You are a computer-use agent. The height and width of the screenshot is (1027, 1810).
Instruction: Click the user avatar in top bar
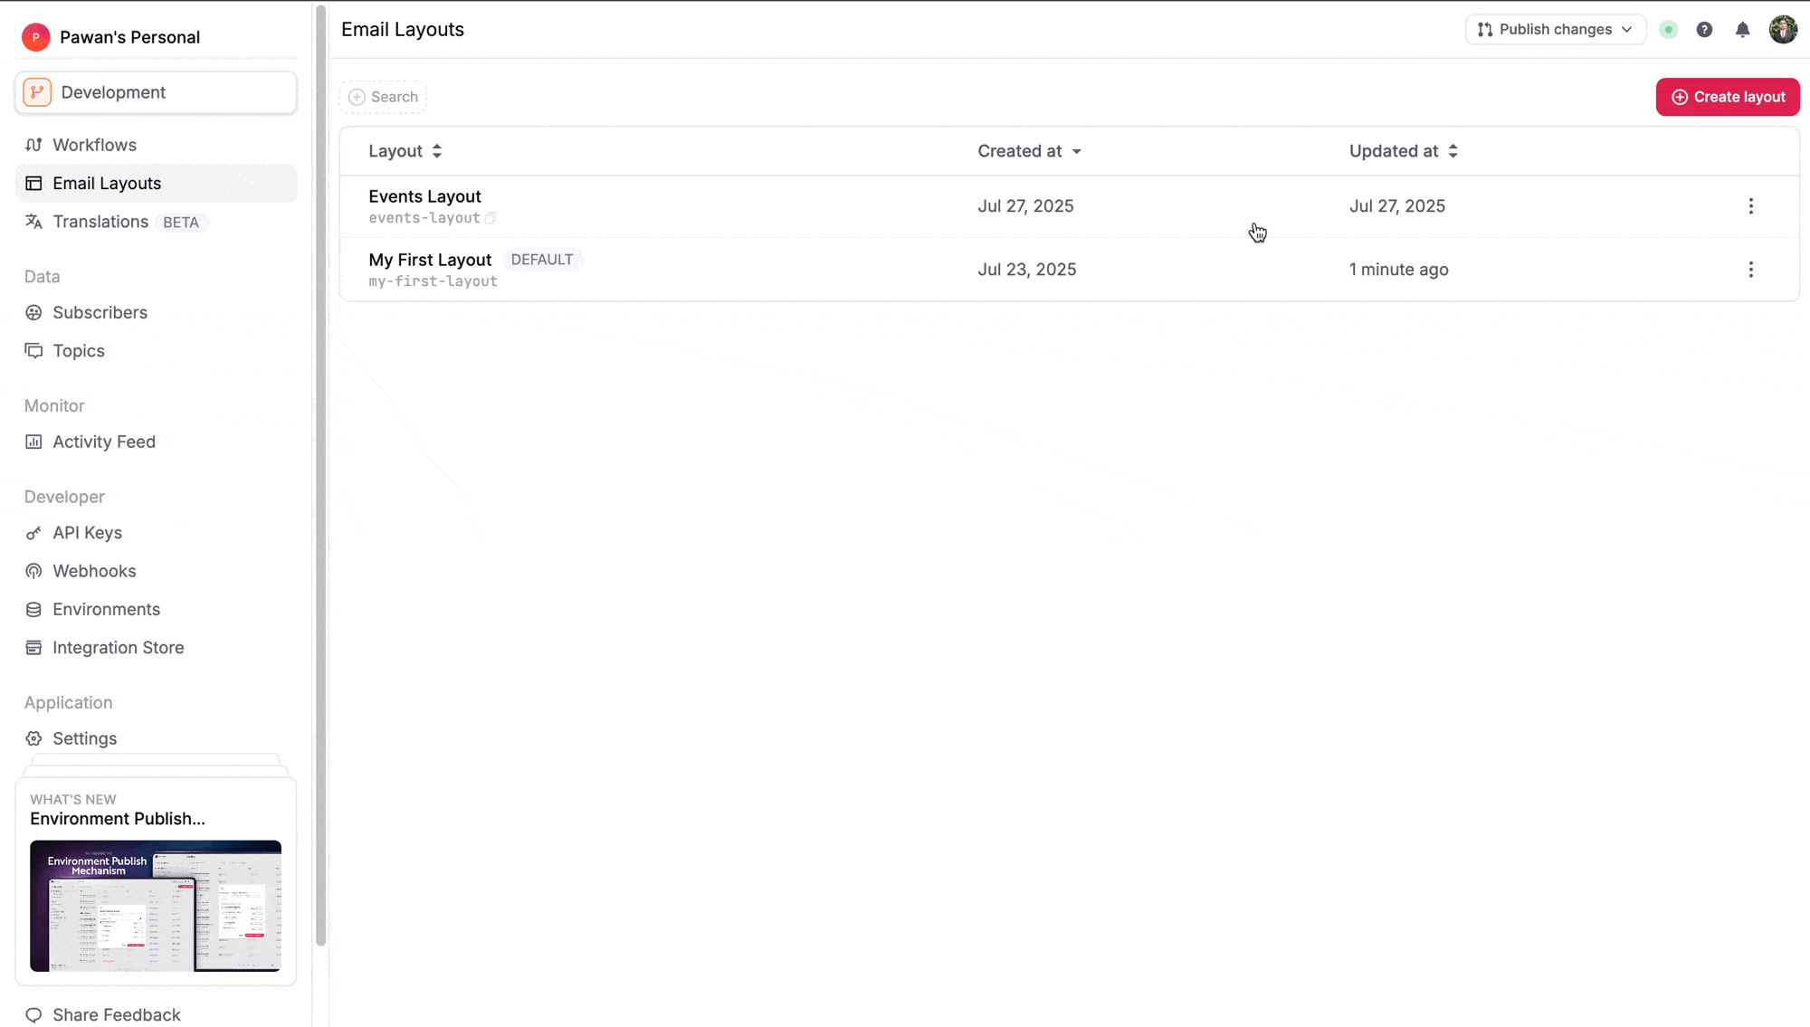click(1782, 30)
